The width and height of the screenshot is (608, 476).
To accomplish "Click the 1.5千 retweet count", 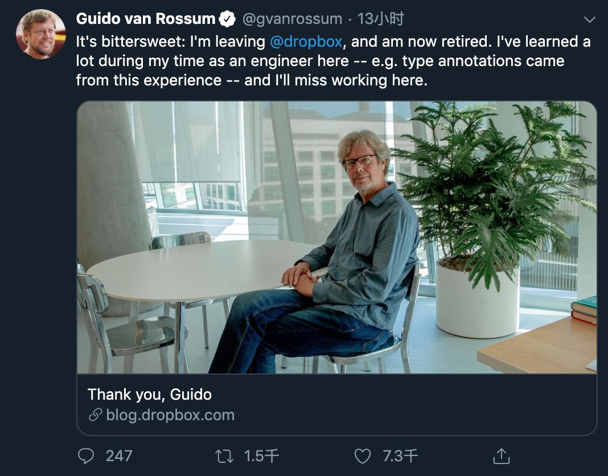I will tap(261, 456).
